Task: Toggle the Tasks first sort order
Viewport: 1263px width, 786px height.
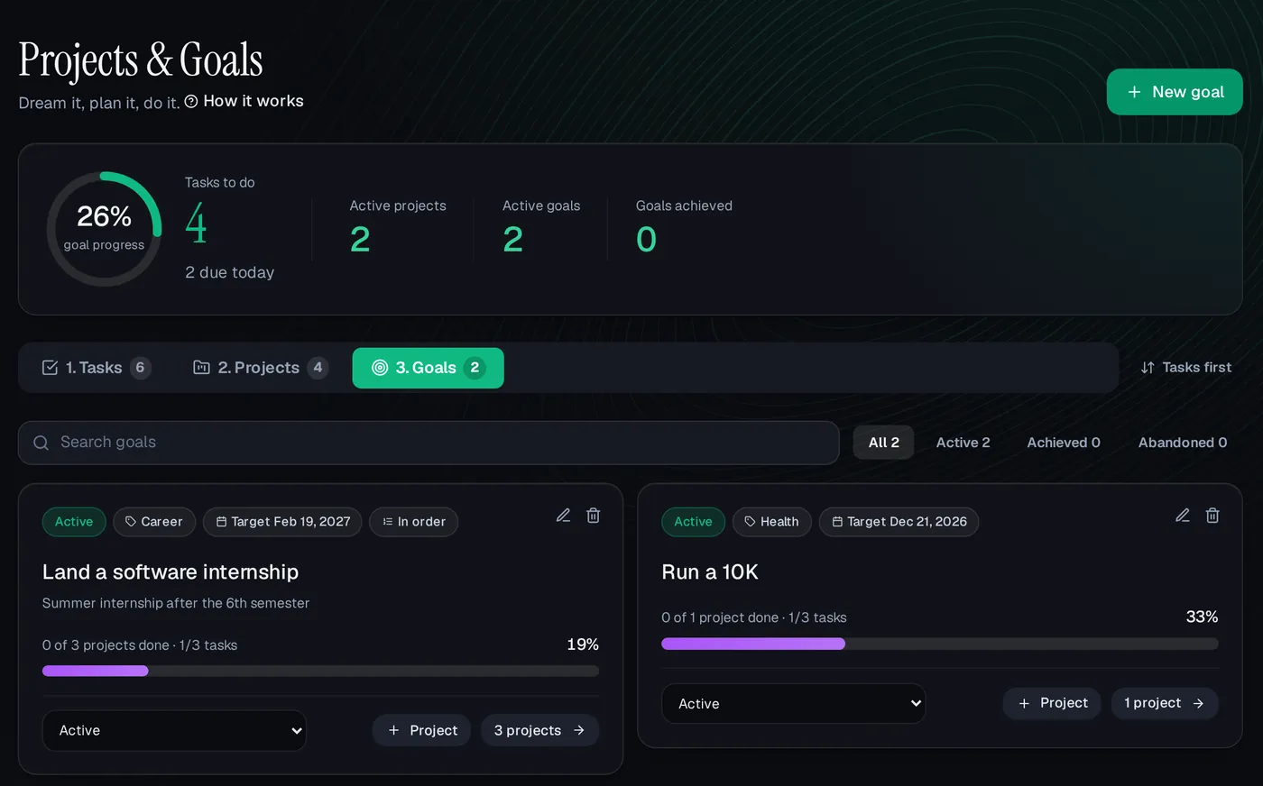Action: click(x=1185, y=368)
